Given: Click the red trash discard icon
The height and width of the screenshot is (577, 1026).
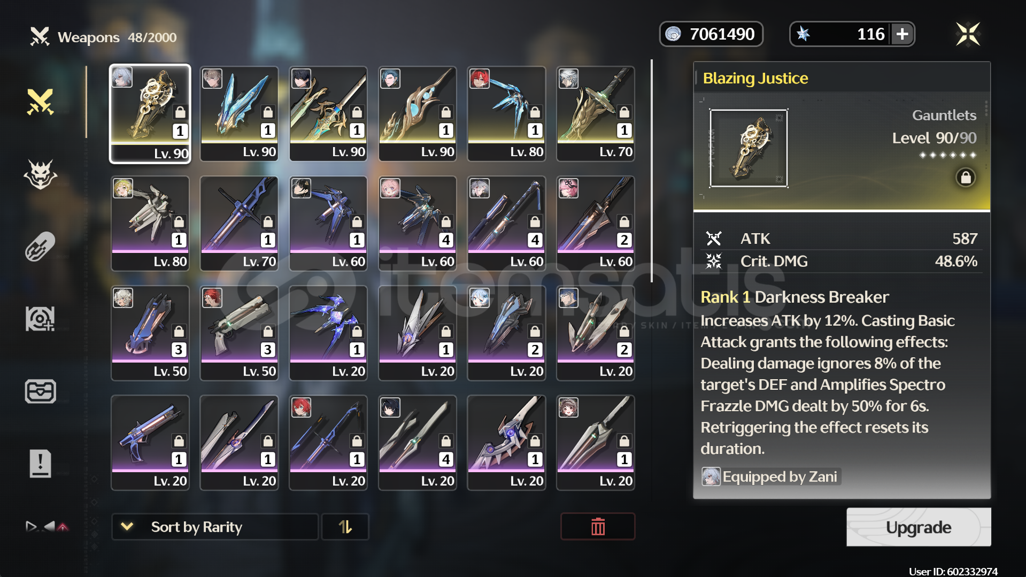Looking at the screenshot, I should [x=598, y=527].
